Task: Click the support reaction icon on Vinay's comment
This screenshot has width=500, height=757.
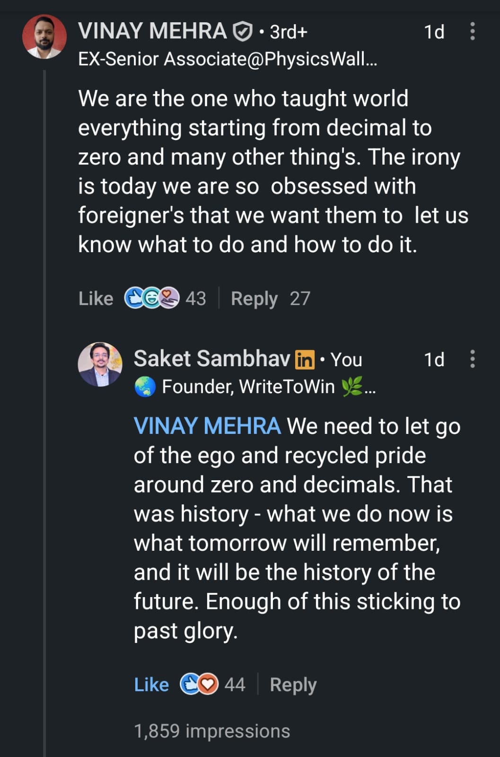Action: (169, 298)
